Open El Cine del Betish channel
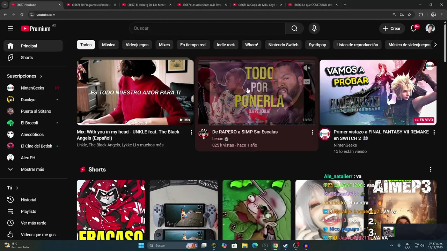Screen dimensions: 447x251 pos(33,146)
